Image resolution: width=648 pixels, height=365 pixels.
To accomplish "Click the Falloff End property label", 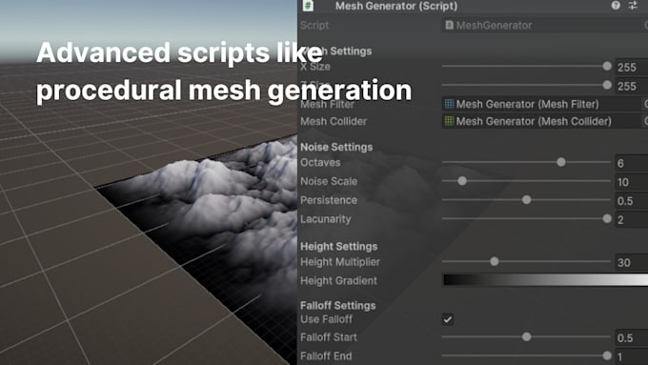I will tap(326, 355).
